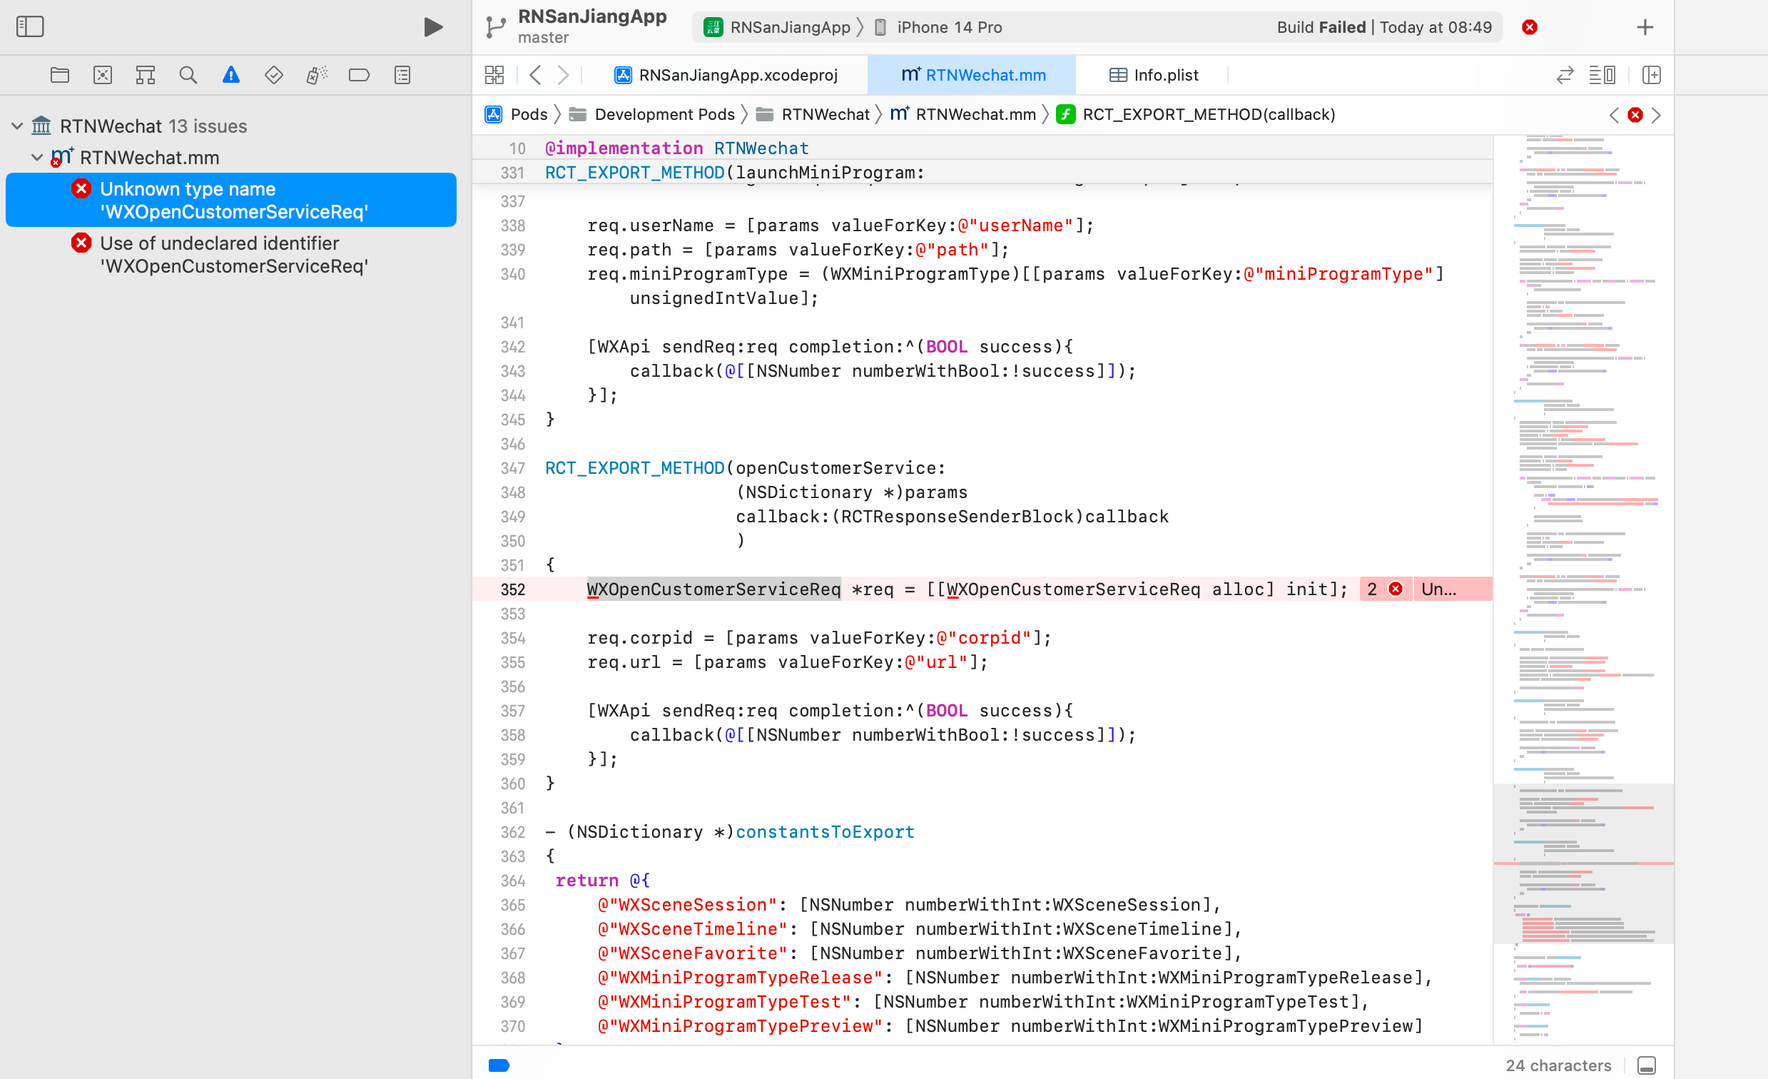Open the Test navigator
Viewport: 1768px width, 1079px height.
coord(273,75)
